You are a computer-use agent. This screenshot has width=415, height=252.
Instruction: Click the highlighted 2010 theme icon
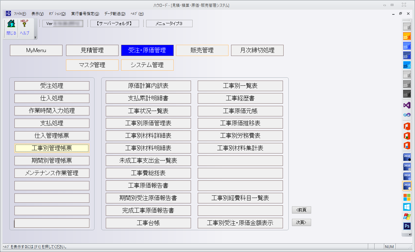coord(407,186)
